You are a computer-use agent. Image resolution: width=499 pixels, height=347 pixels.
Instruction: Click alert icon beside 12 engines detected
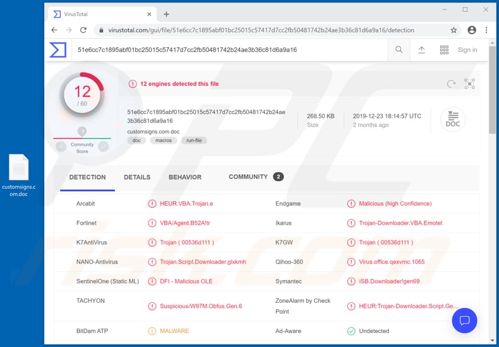point(133,84)
